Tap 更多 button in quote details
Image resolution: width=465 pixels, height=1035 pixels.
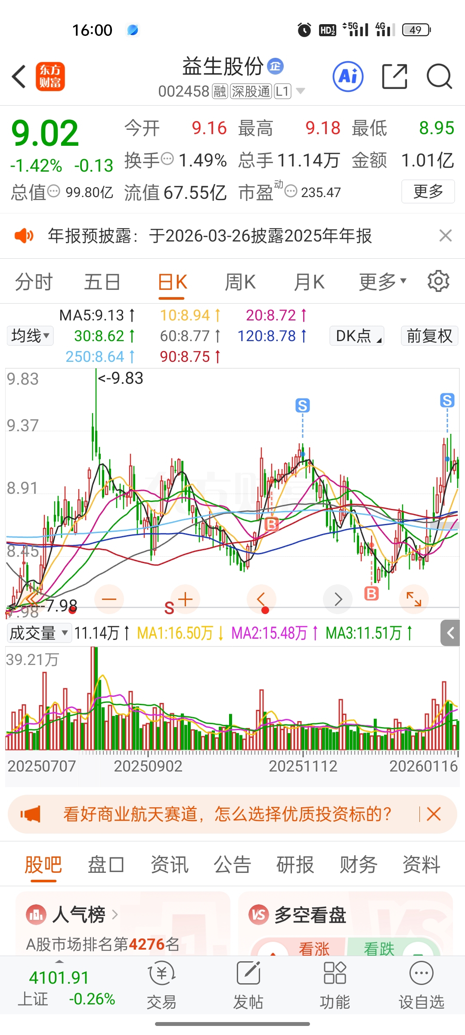tap(428, 191)
